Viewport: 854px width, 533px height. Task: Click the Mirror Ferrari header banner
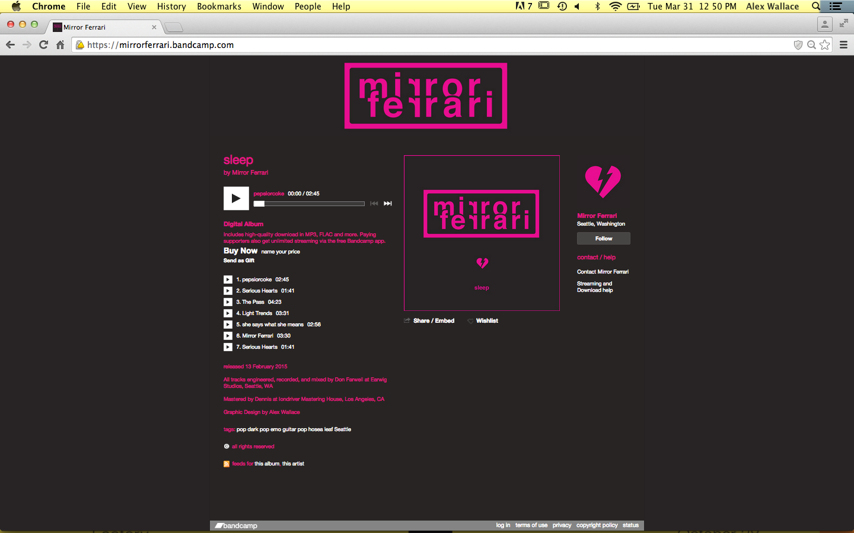(x=426, y=96)
